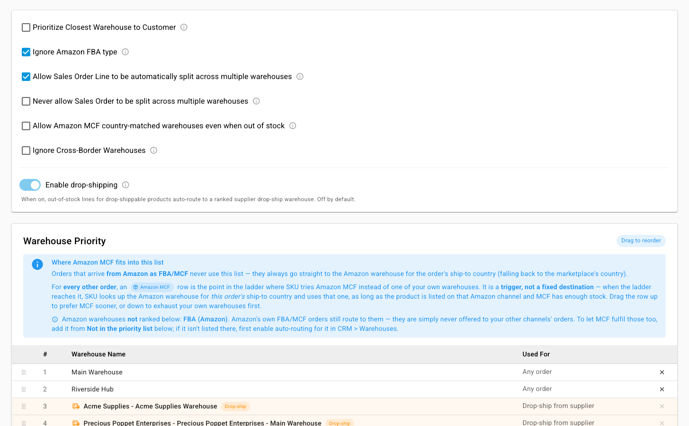This screenshot has width=689, height=426.
Task: Click 'Any order' in Main Warehouse row
Action: pyautogui.click(x=537, y=372)
